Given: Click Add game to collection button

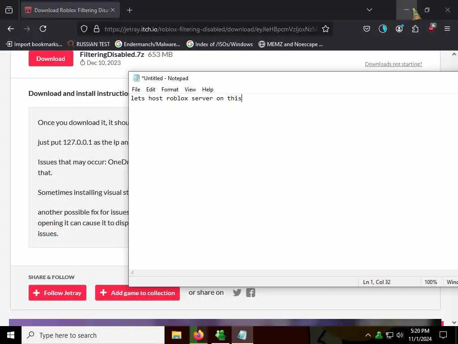Looking at the screenshot, I should point(137,293).
